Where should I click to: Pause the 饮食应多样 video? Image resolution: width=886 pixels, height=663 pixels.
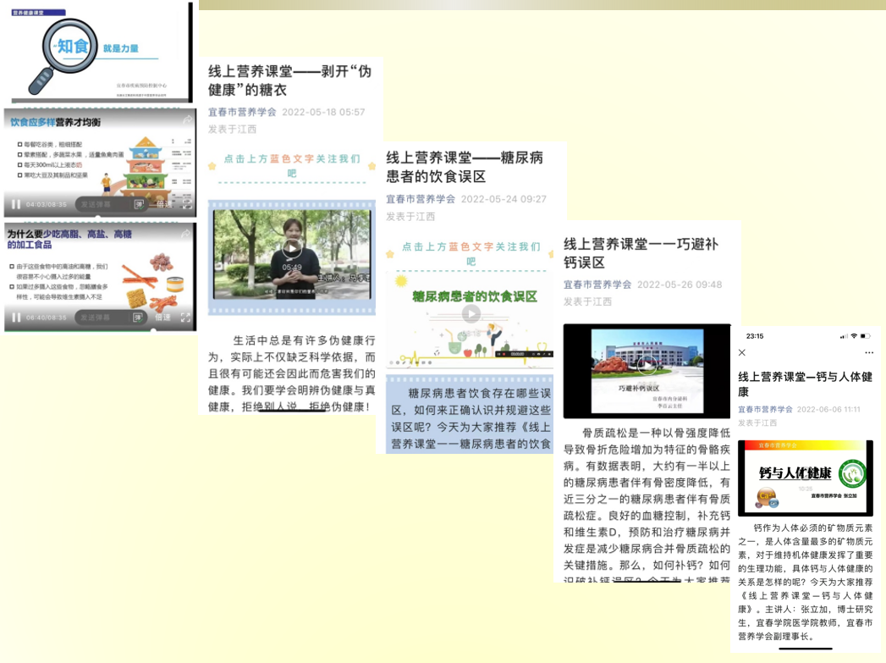coord(15,204)
